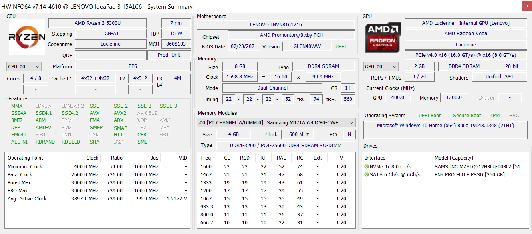Click the Secure Boot label

[x=467, y=116]
